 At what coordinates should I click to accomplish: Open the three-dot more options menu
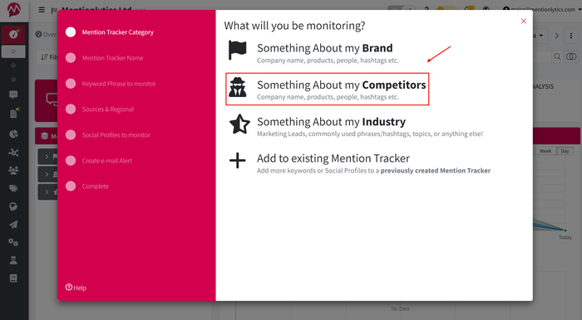(571, 36)
